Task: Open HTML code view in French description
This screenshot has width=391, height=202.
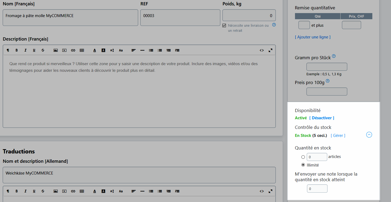Action: pyautogui.click(x=262, y=50)
